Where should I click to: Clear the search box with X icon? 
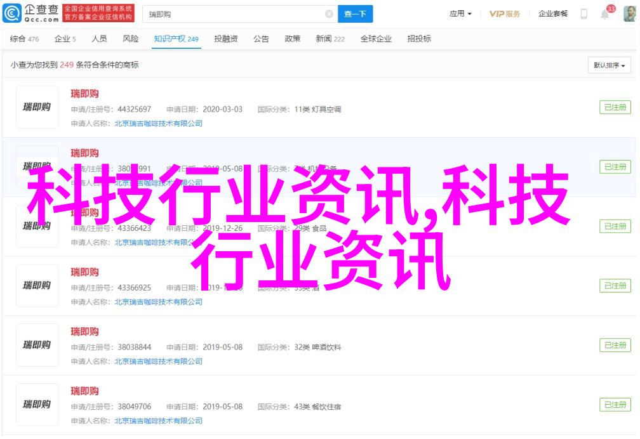329,14
